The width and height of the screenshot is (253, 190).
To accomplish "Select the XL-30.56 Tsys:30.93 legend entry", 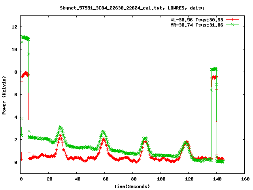I will tap(197, 20).
